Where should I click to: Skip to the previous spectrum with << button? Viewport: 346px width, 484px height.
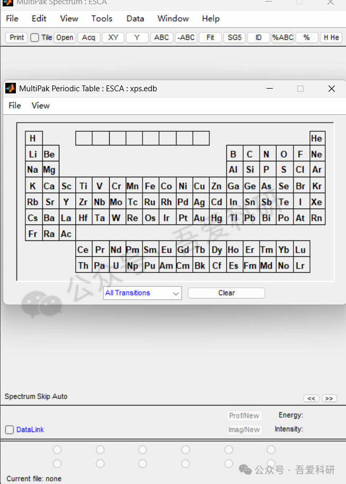pyautogui.click(x=310, y=399)
